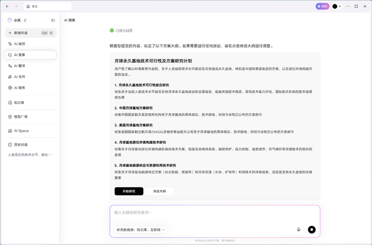Viewport: 372px width, 245px height.
Task: Collapse the sidebar with the panel icon
Action: (53, 20)
